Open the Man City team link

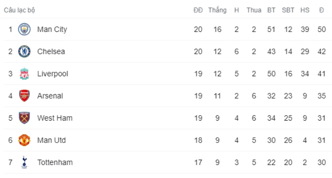pyautogui.click(x=52, y=29)
